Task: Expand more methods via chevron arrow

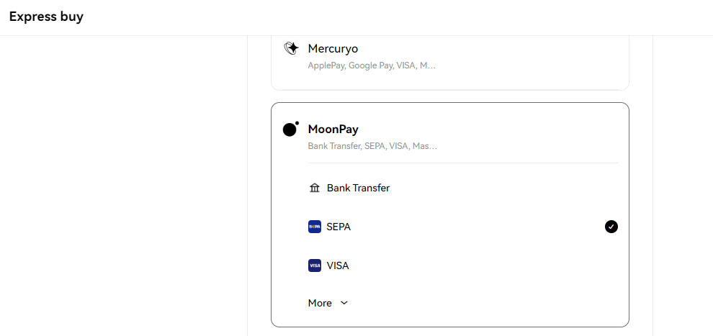Action: [x=344, y=303]
